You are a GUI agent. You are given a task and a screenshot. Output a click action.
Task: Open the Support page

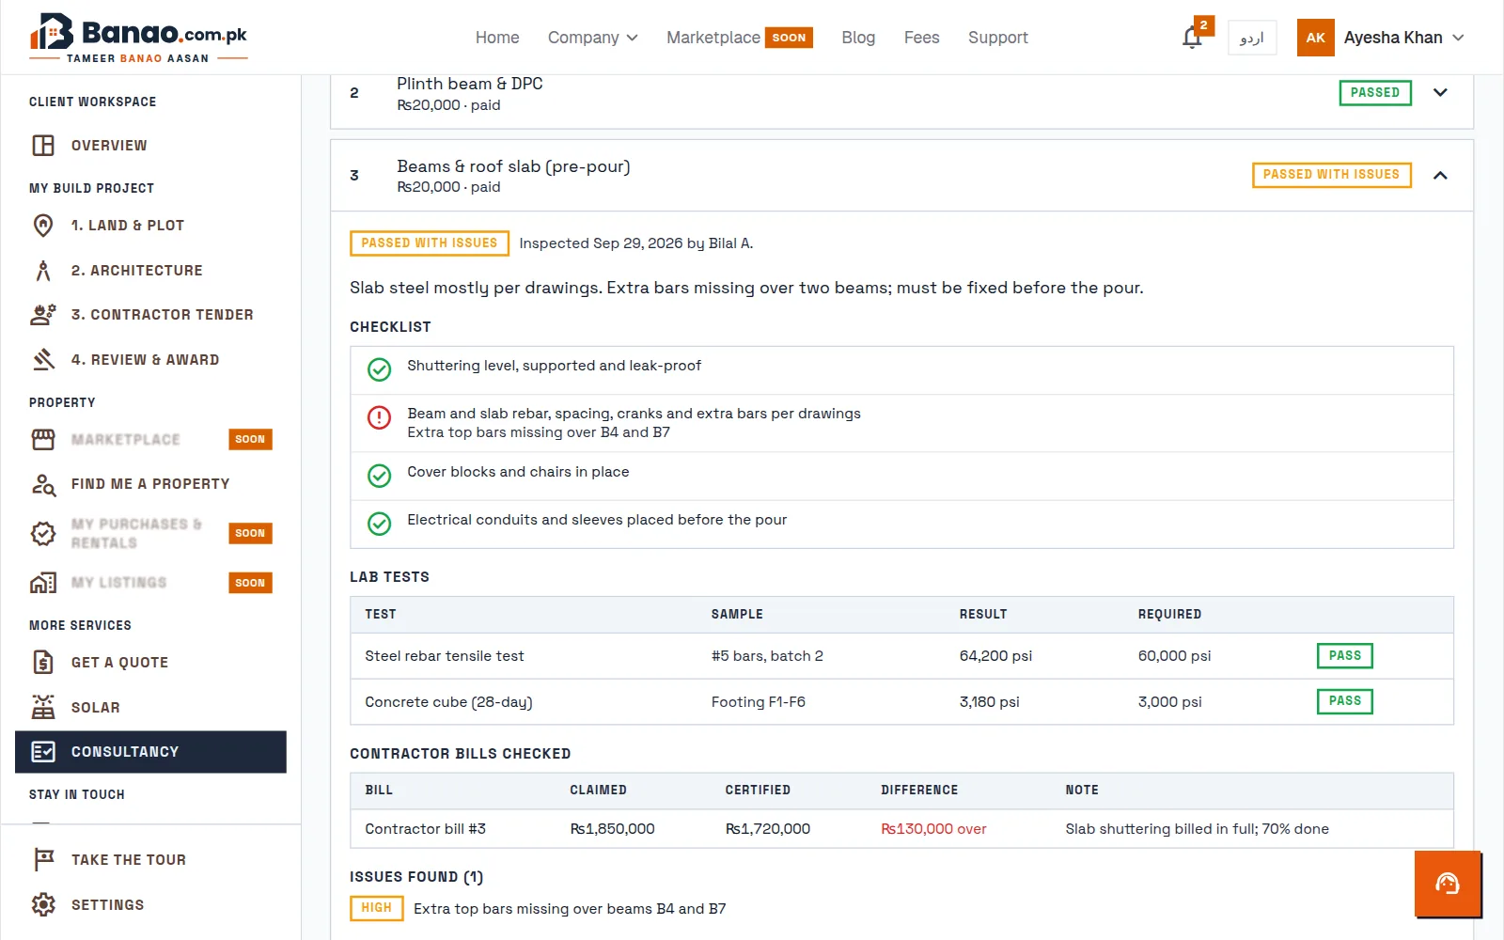tap(998, 38)
